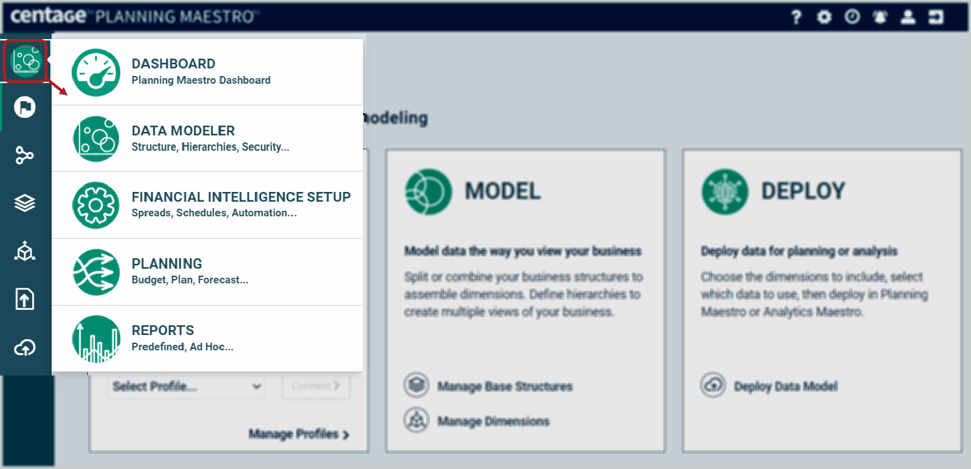Click the clock icon in the top bar
The image size is (971, 469).
pos(852,16)
